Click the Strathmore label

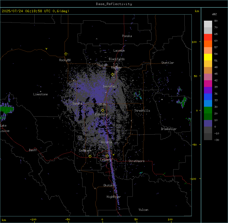coord(136,161)
